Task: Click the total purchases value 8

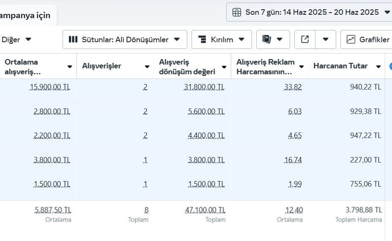Action: (x=146, y=210)
